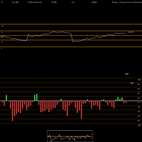
Task: Click the MR axis label 80
Action: [139, 84]
